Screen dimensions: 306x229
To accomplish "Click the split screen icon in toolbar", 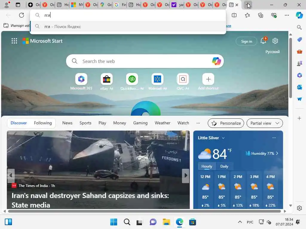I will point(234,15).
